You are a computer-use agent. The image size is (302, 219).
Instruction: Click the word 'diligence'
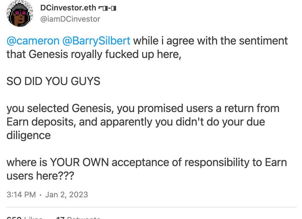click(x=28, y=135)
